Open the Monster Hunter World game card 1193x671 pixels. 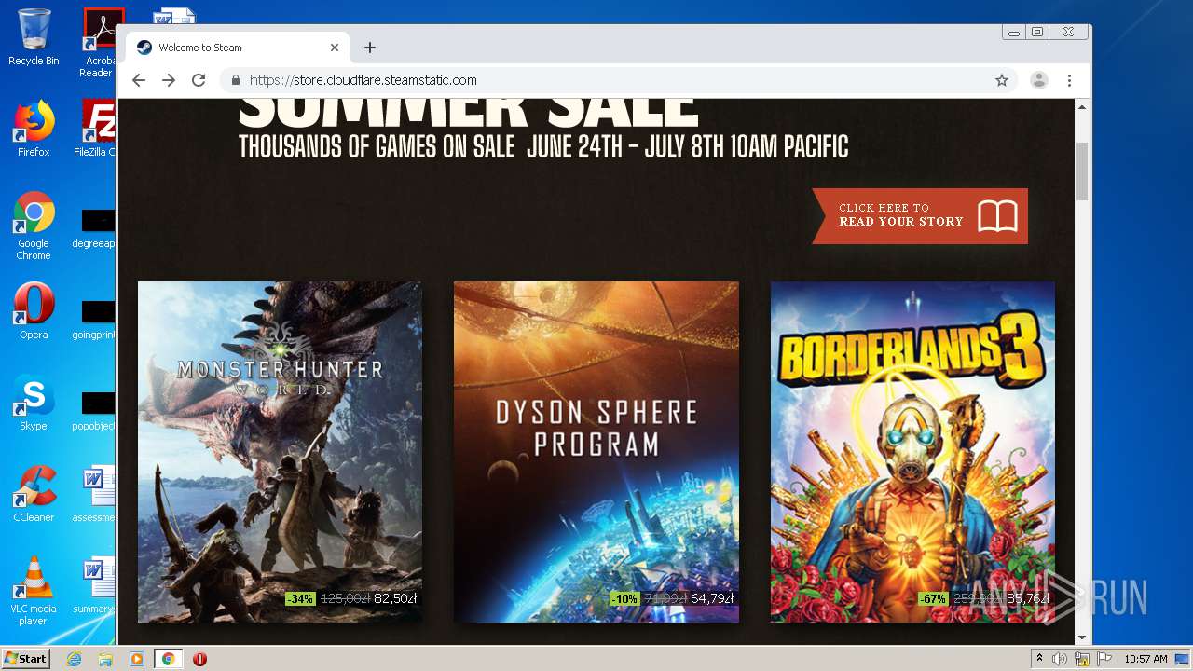coord(280,452)
